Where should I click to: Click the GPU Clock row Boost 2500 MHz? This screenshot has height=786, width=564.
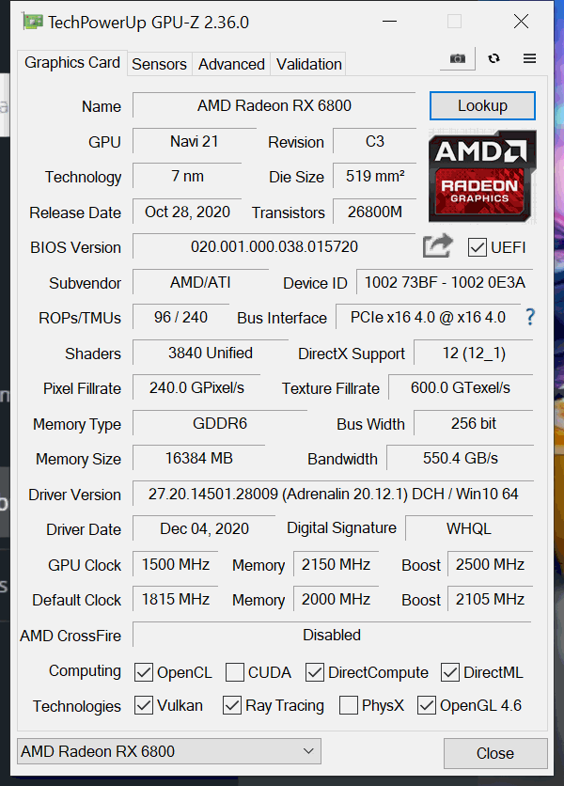click(491, 564)
